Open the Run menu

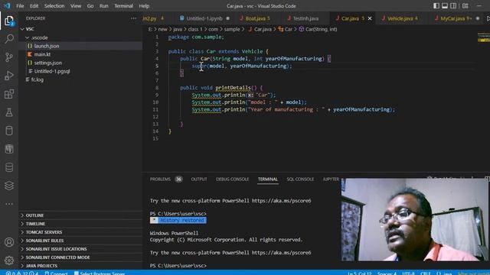(104, 6)
